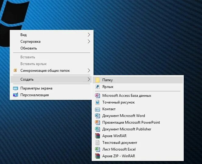The height and width of the screenshot is (164, 202).
Task: Click the shortcut arrow icon beside Ярлык
Action: tap(97, 87)
